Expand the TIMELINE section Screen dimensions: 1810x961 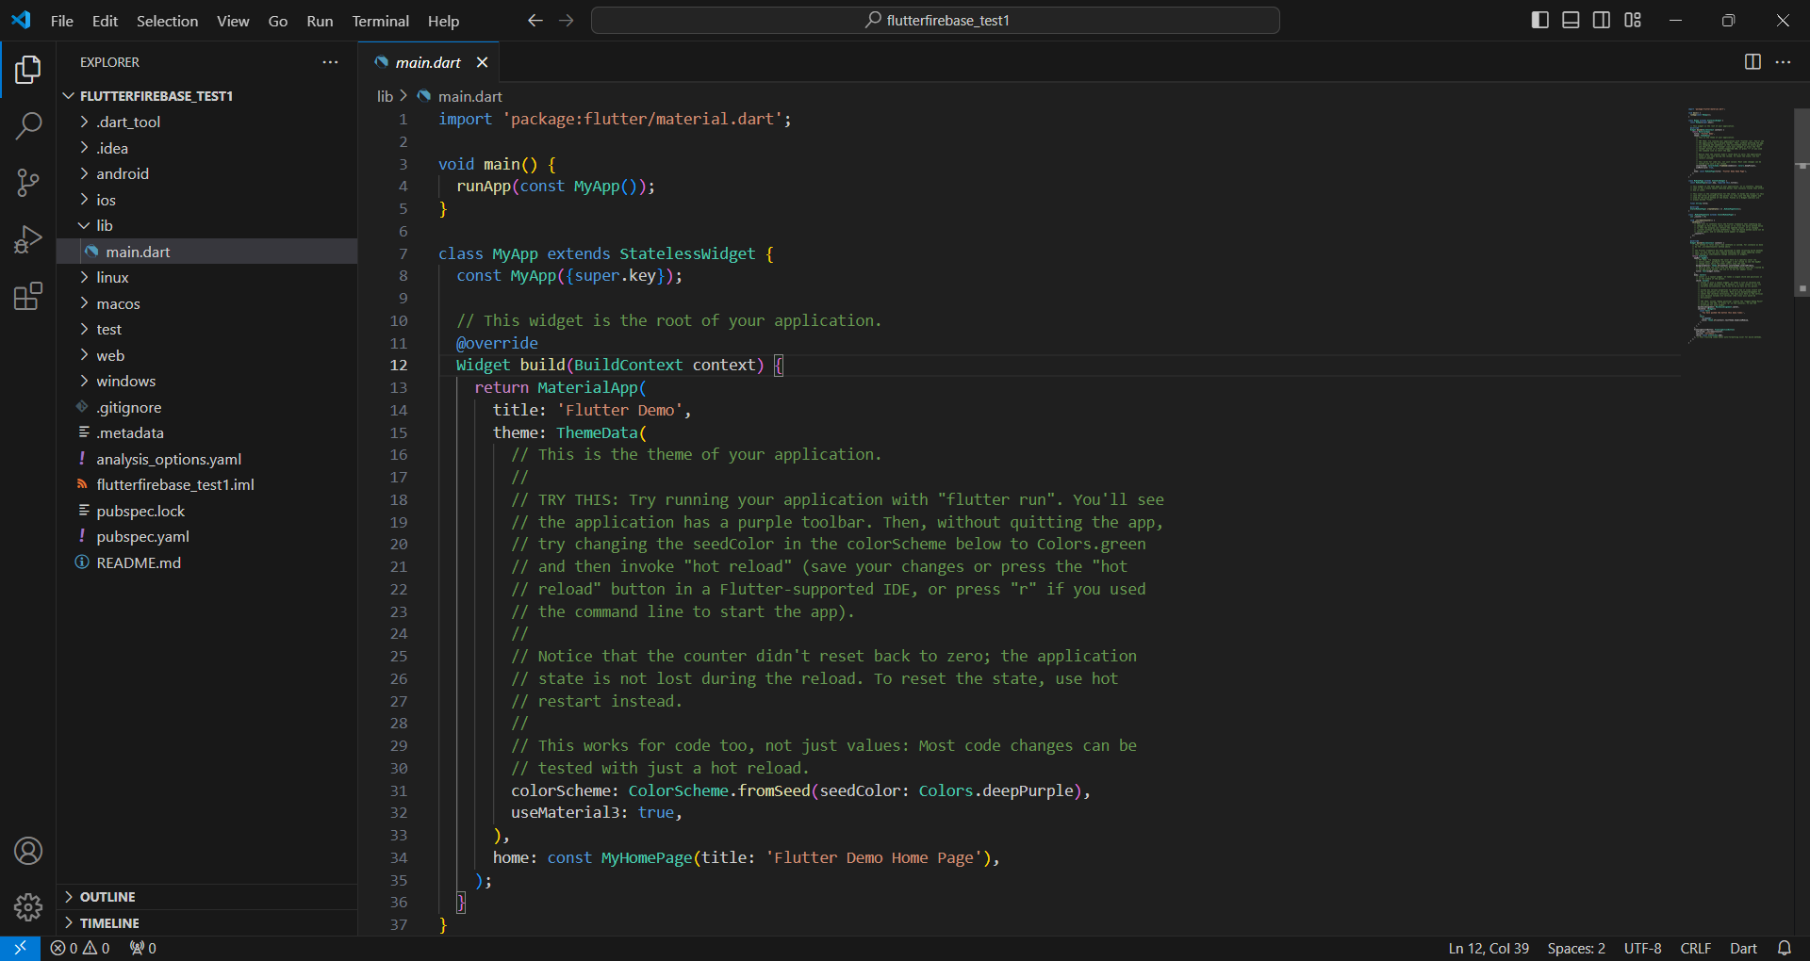(x=206, y=923)
